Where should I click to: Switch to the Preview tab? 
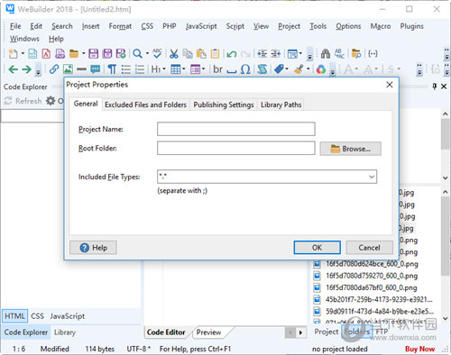[208, 332]
